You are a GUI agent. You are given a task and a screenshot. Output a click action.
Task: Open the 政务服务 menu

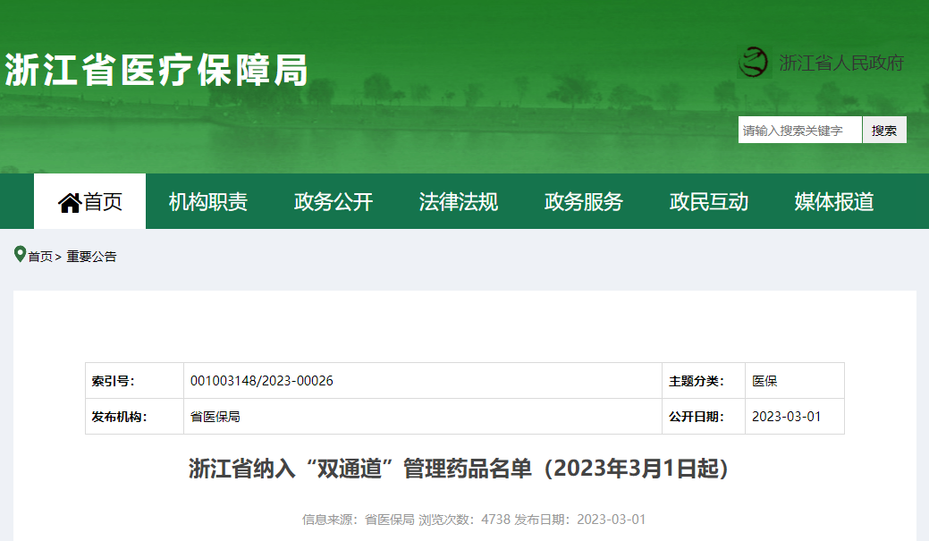pos(584,201)
